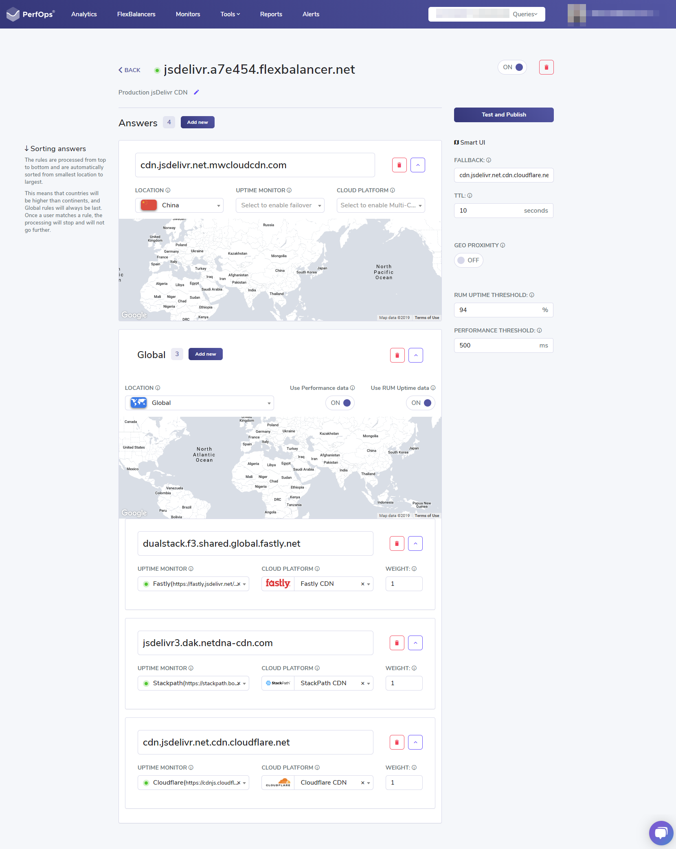This screenshot has height=849, width=676.
Task: Click Add new next to Global
Action: tap(206, 354)
